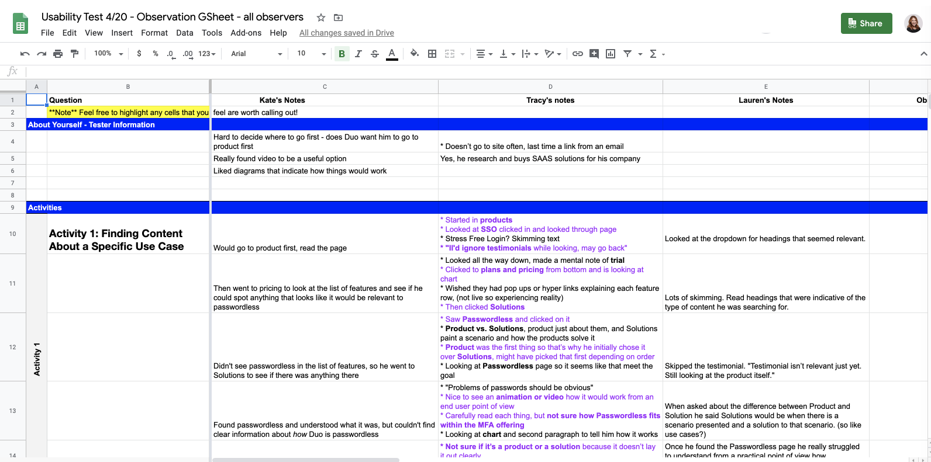Open the File menu
Screen dimensions: 931x462
tap(47, 33)
